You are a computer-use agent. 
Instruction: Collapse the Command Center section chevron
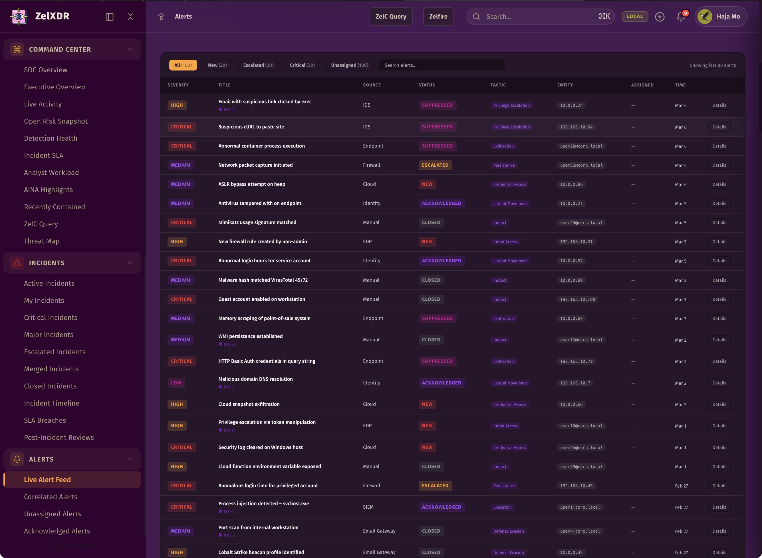point(130,49)
